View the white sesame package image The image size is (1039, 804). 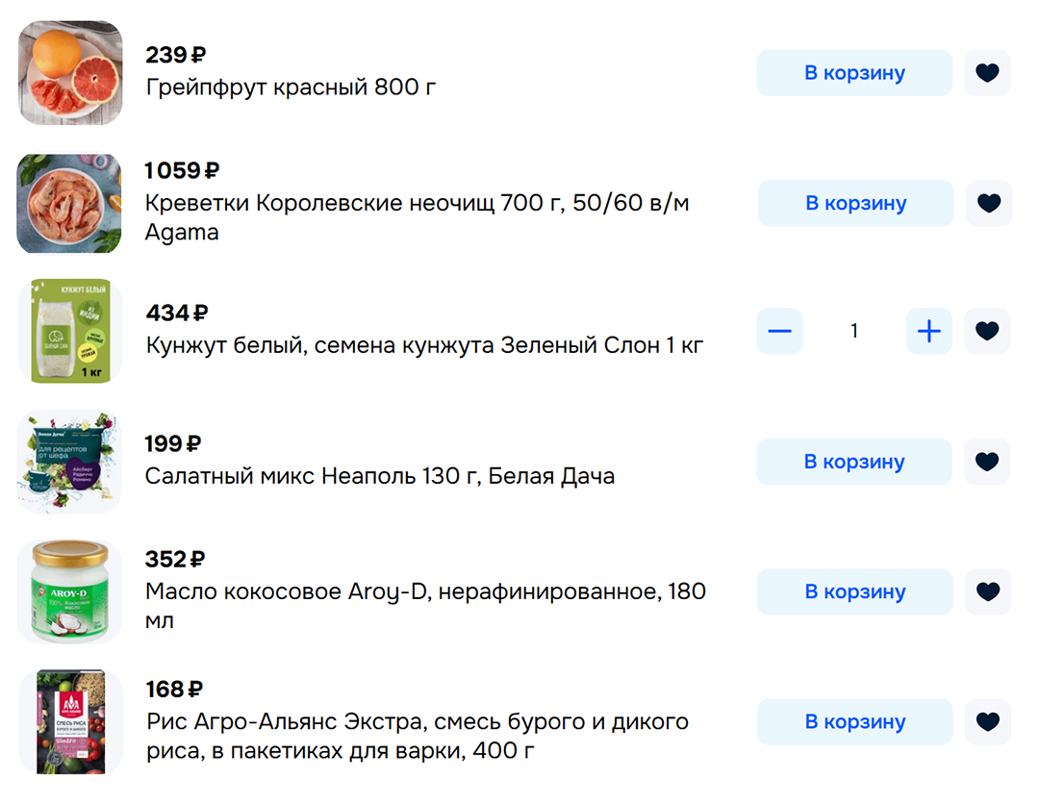(x=69, y=332)
